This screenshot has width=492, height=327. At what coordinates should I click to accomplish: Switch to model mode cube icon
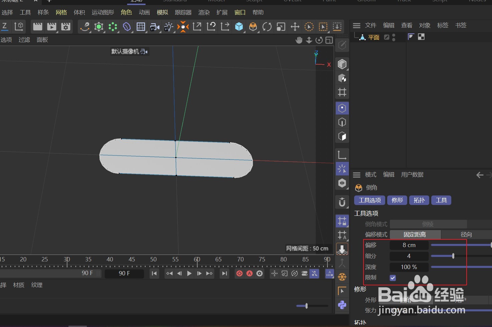[342, 64]
